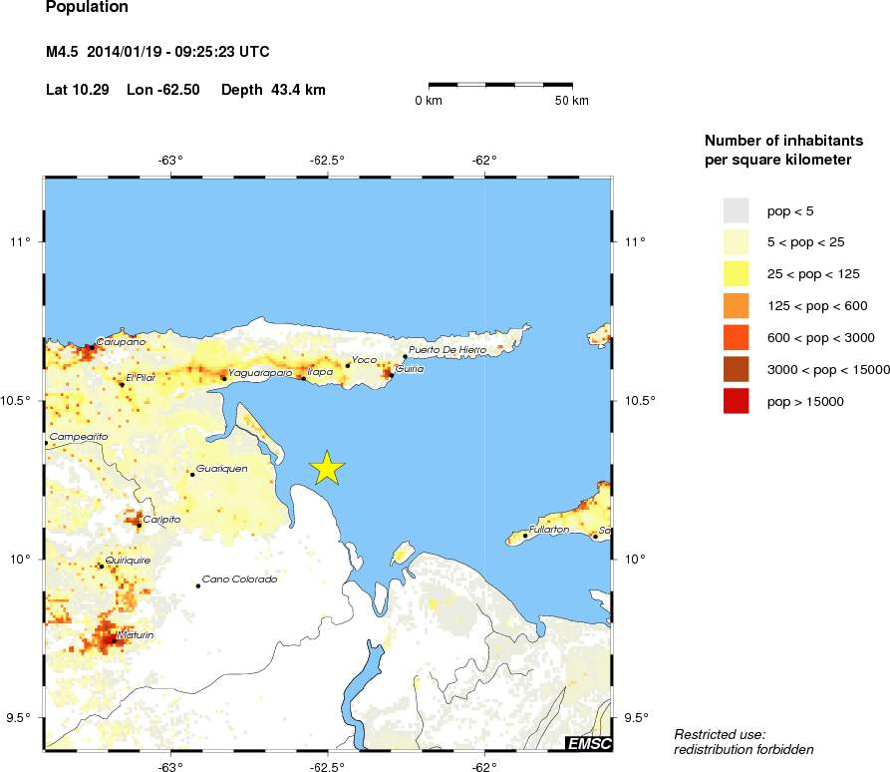This screenshot has height=772, width=890.
Task: Select the '3000 < pop < 15000' brown swatch
Action: 736,369
